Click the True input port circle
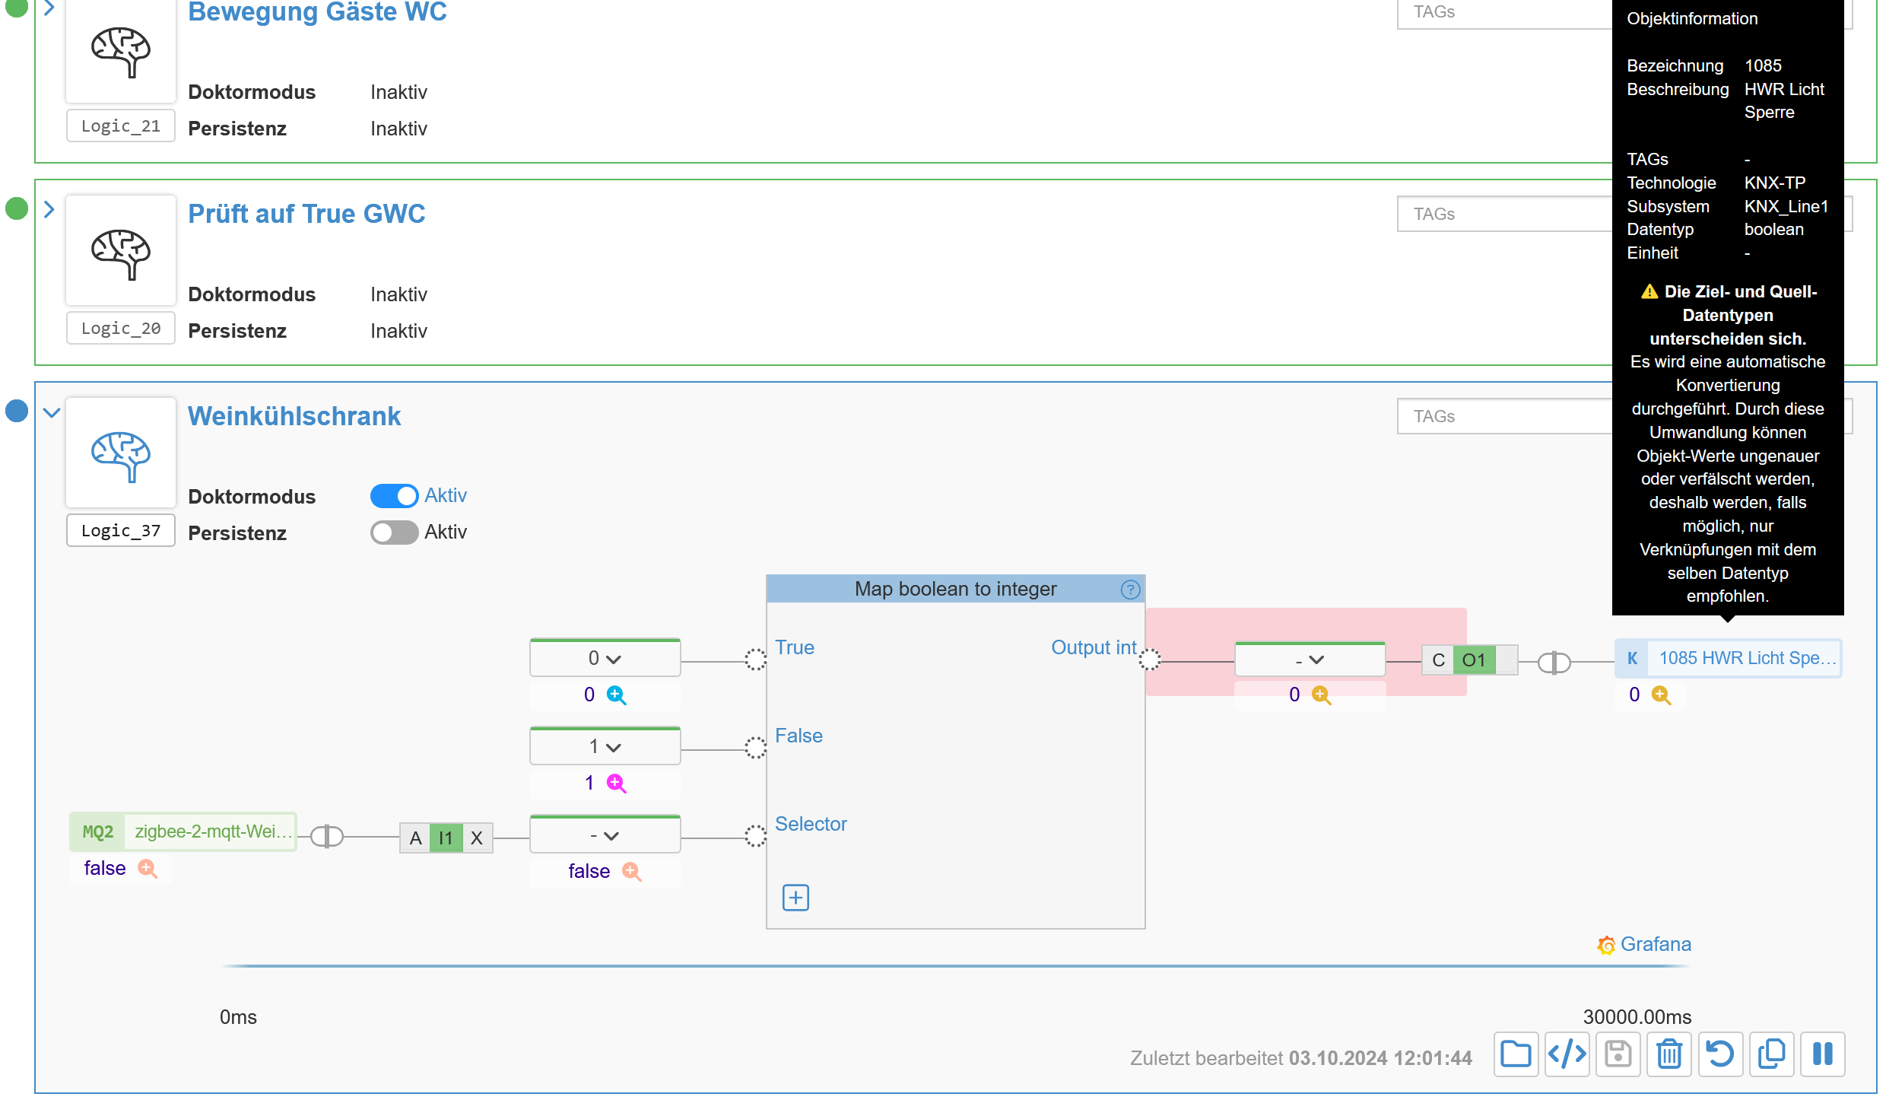Screen dimensions: 1886x1100 (755, 660)
